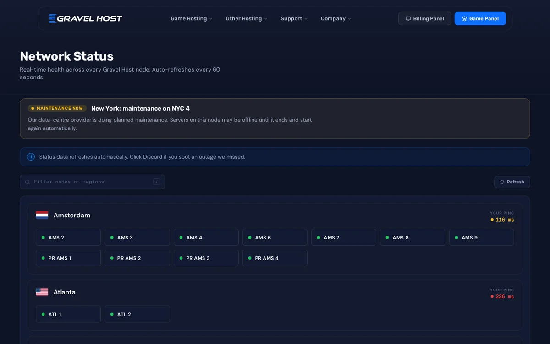Click the Maintenance Now badge
The width and height of the screenshot is (550, 344).
point(57,108)
